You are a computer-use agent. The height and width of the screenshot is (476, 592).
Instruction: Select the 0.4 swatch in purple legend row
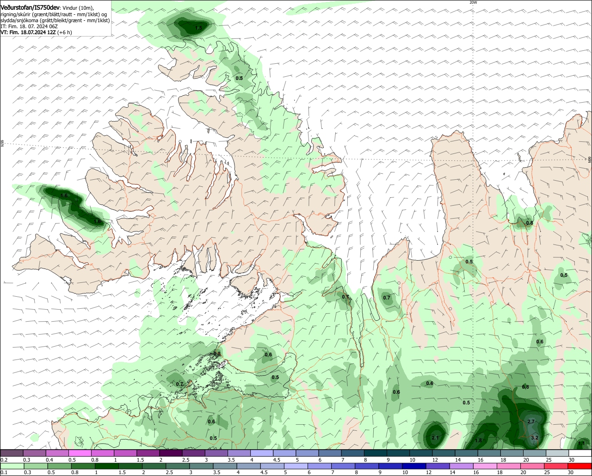click(x=57, y=453)
